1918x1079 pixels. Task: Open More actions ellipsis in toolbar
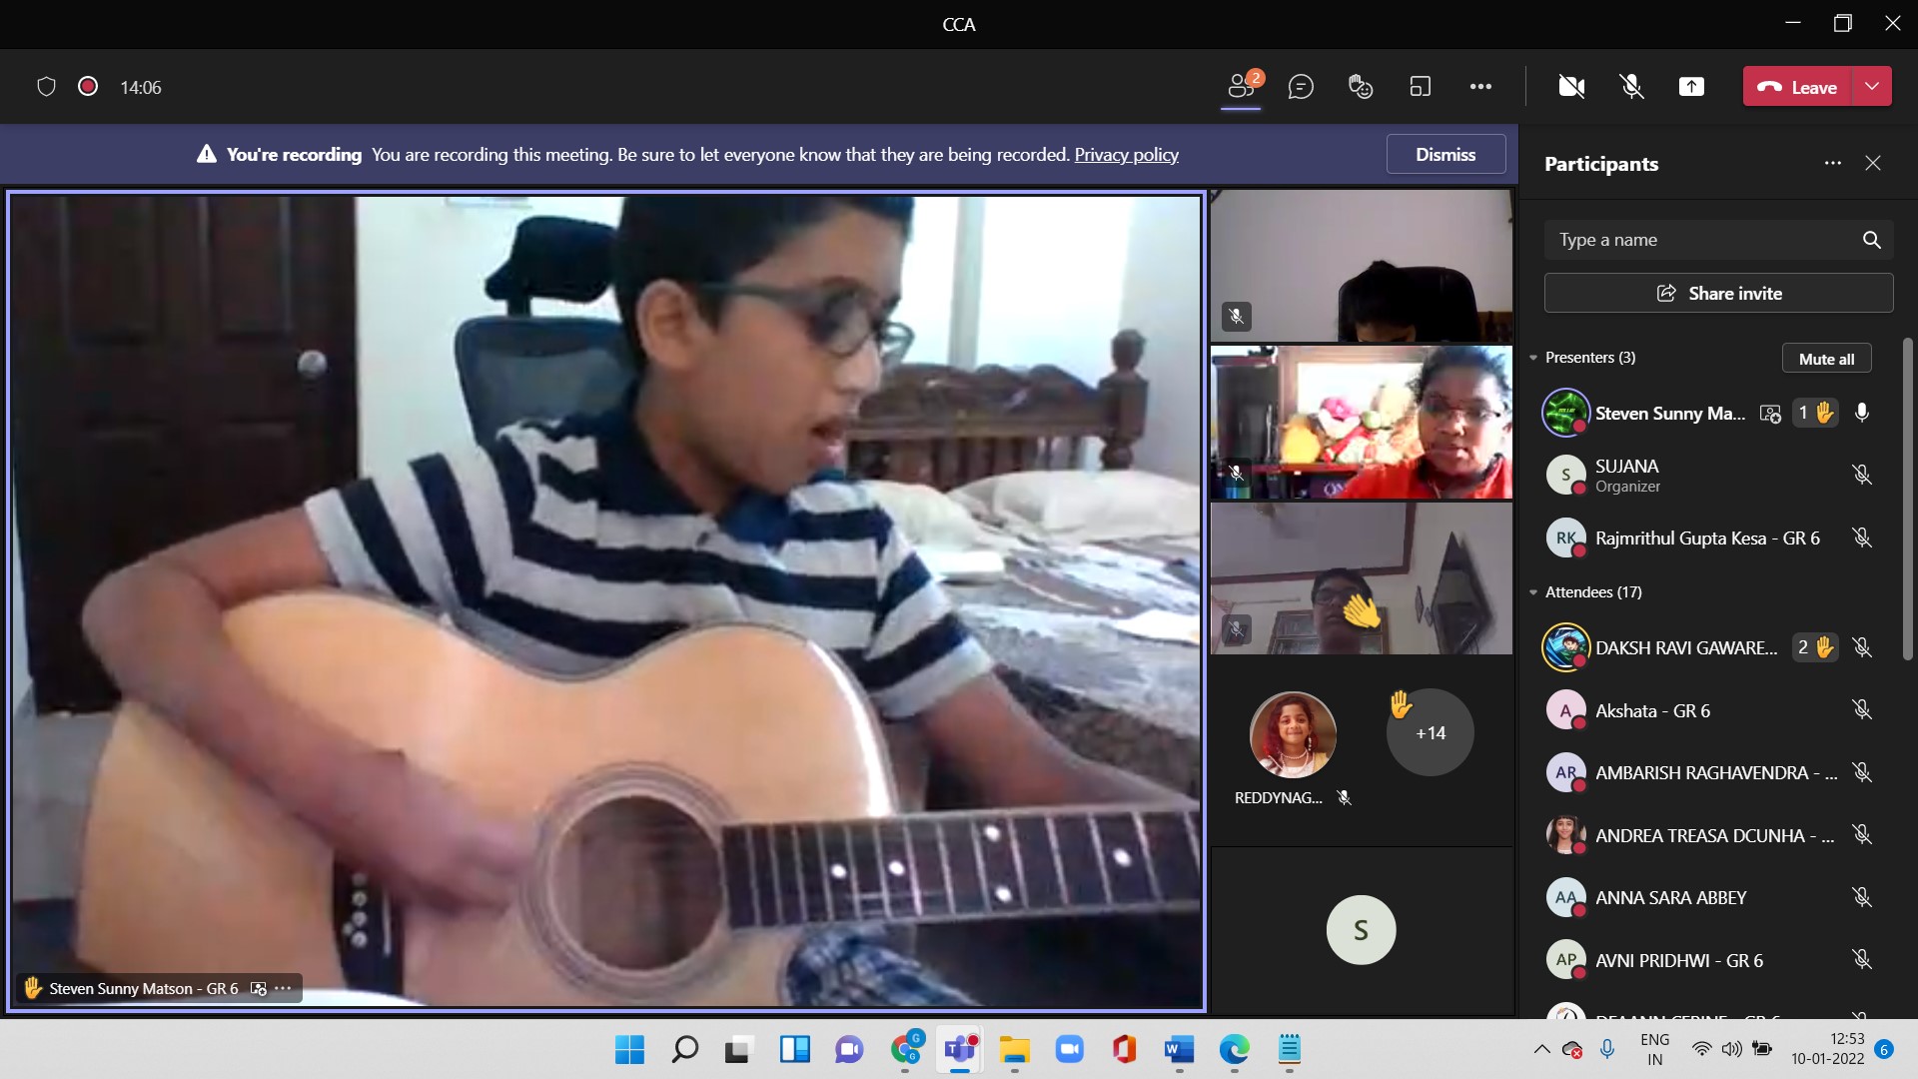click(x=1480, y=87)
